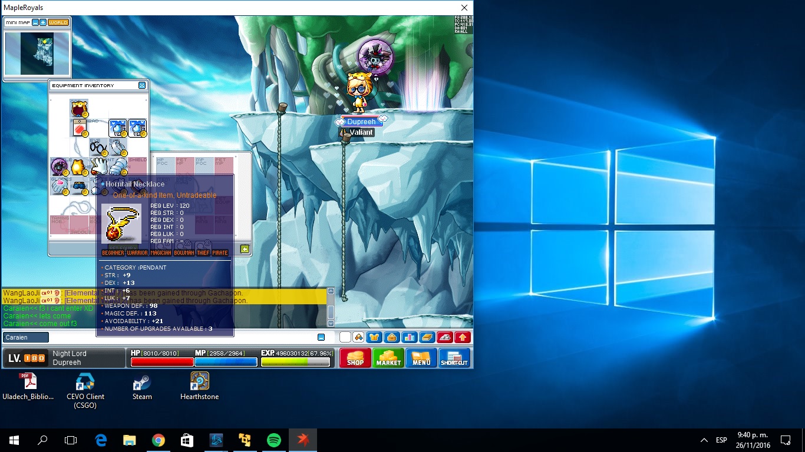Image resolution: width=805 pixels, height=452 pixels.
Task: Select the tiger hat in the cap slot
Action: click(80, 109)
